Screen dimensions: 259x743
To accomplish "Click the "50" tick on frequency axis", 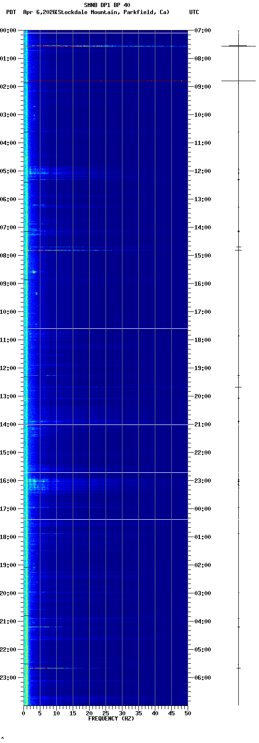I will pyautogui.click(x=188, y=713).
